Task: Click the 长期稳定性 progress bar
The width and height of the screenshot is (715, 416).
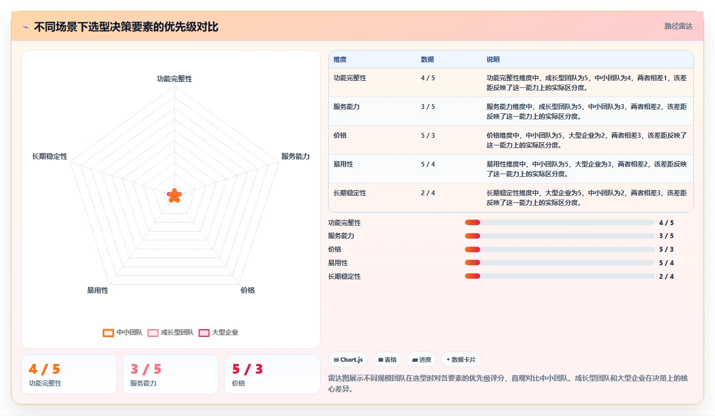Action: [559, 276]
